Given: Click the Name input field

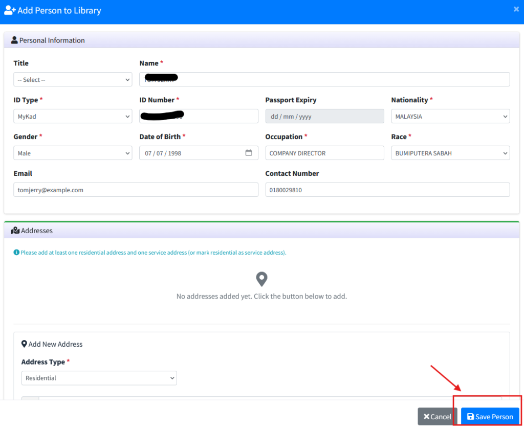Looking at the screenshot, I should coord(324,79).
